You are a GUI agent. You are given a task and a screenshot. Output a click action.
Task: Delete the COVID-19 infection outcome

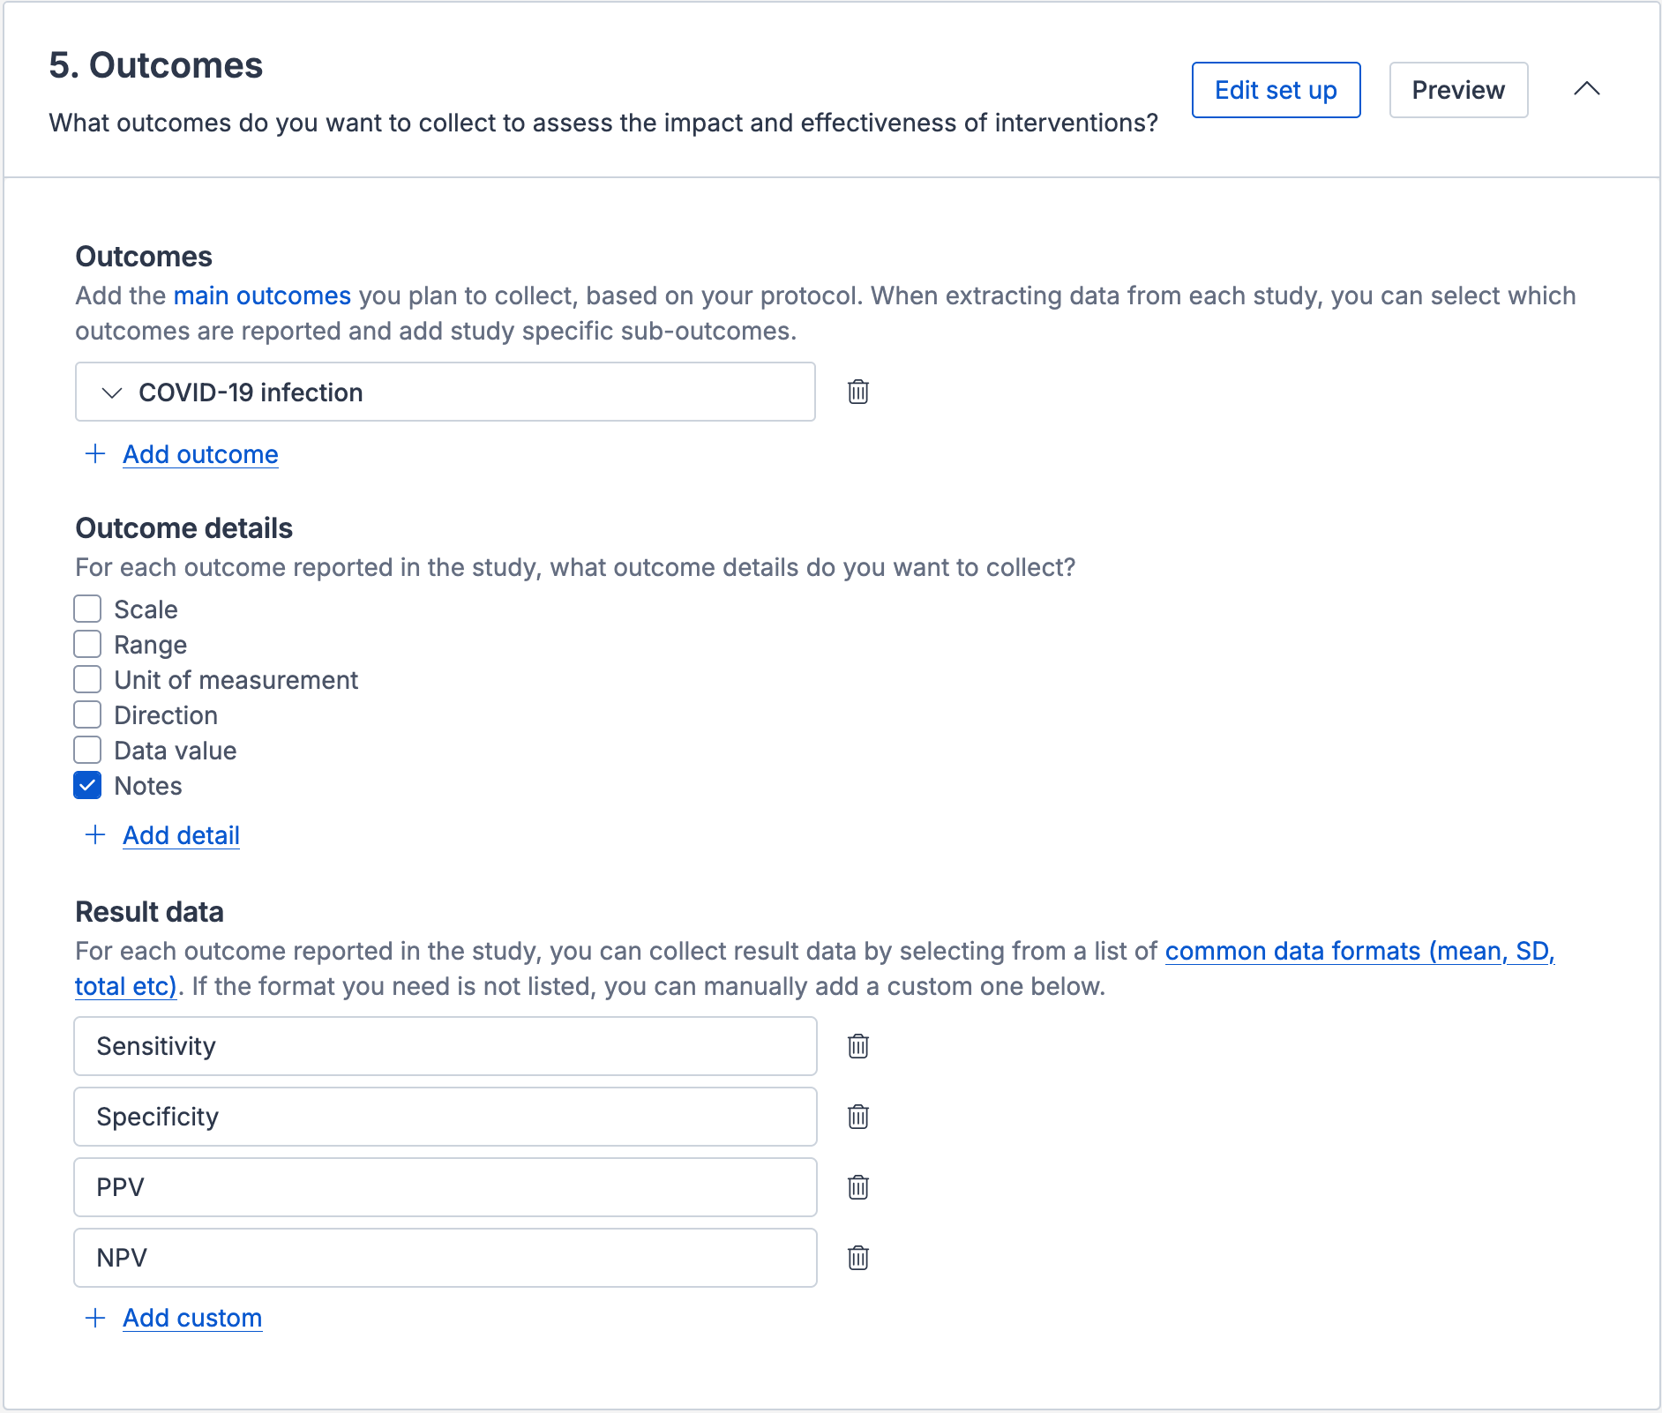pyautogui.click(x=858, y=392)
